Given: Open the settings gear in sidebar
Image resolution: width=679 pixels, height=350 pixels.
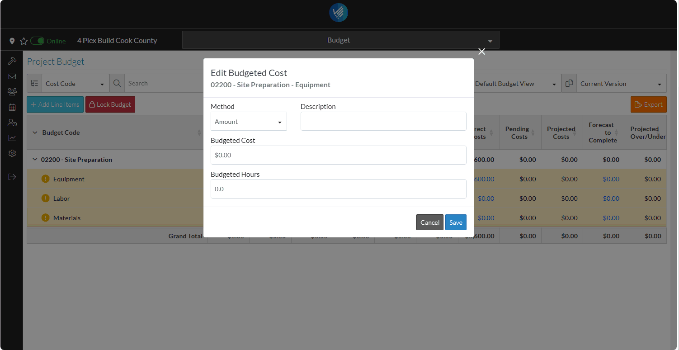Looking at the screenshot, I should [12, 153].
